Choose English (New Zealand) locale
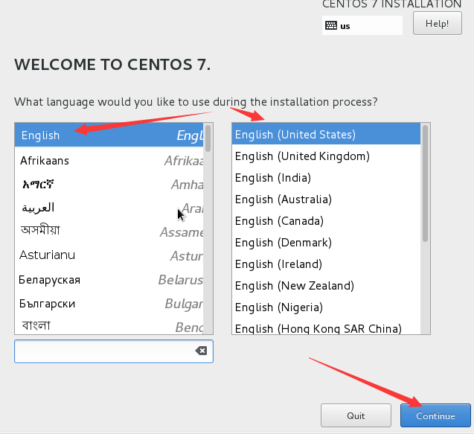Image resolution: width=474 pixels, height=434 pixels. [x=326, y=286]
